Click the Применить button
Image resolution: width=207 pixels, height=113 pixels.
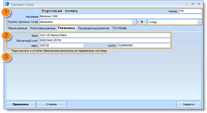[20, 104]
